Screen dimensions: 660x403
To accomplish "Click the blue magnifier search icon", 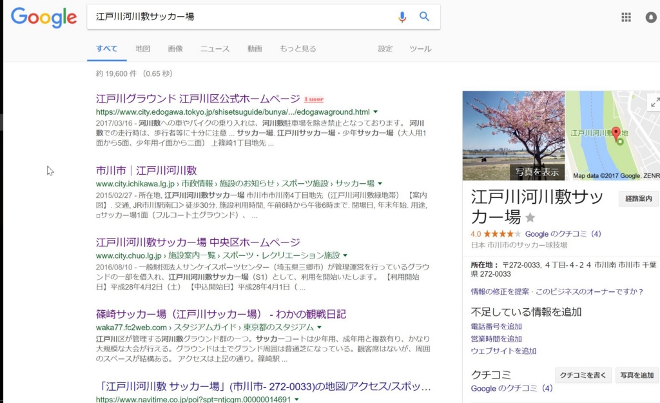I will click(x=424, y=16).
